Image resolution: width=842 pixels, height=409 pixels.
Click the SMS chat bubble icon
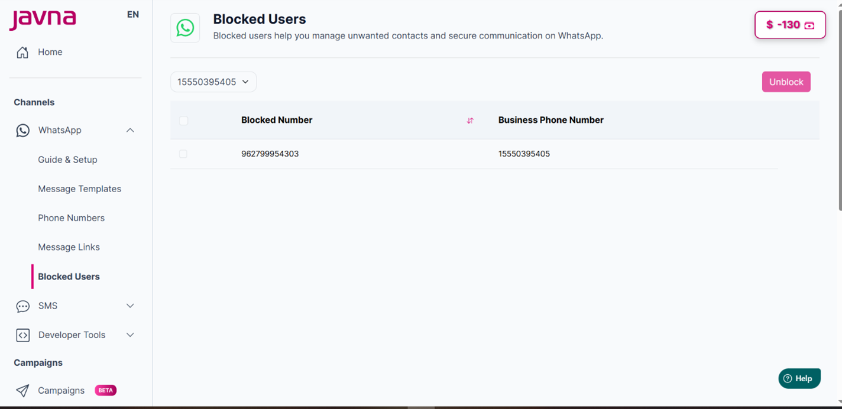point(22,306)
